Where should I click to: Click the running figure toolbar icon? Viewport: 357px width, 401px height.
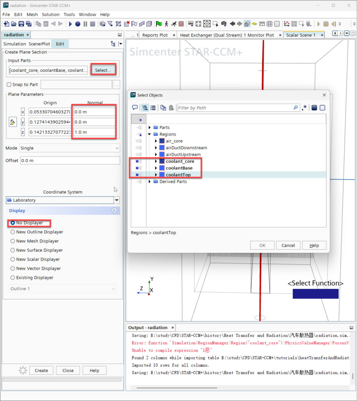click(174, 24)
